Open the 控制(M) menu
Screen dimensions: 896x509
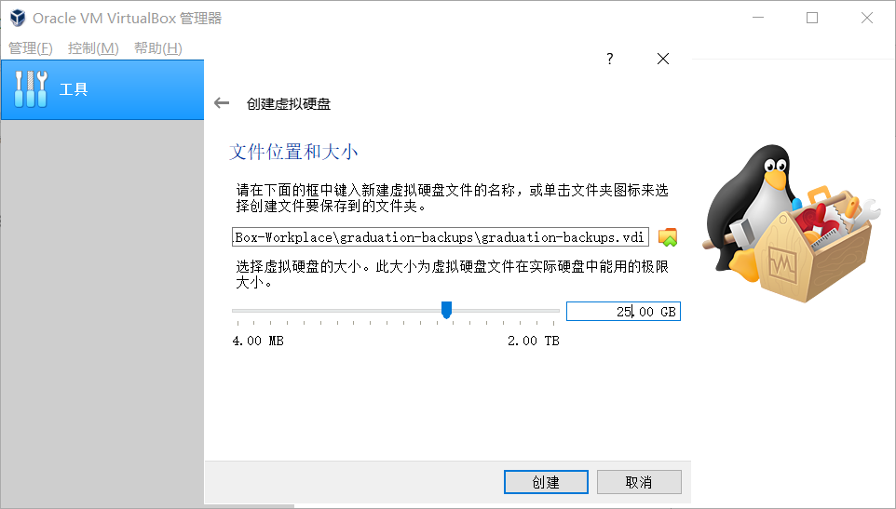(x=93, y=48)
